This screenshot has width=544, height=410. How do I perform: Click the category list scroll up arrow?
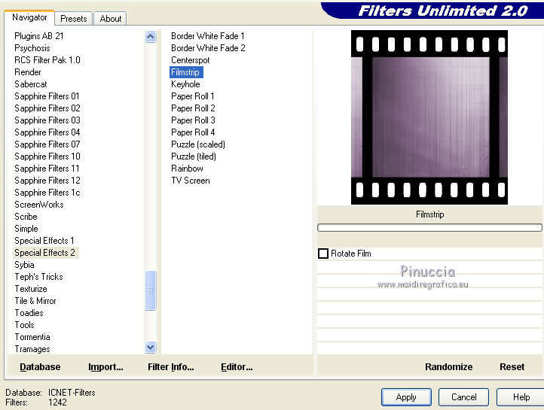click(150, 36)
